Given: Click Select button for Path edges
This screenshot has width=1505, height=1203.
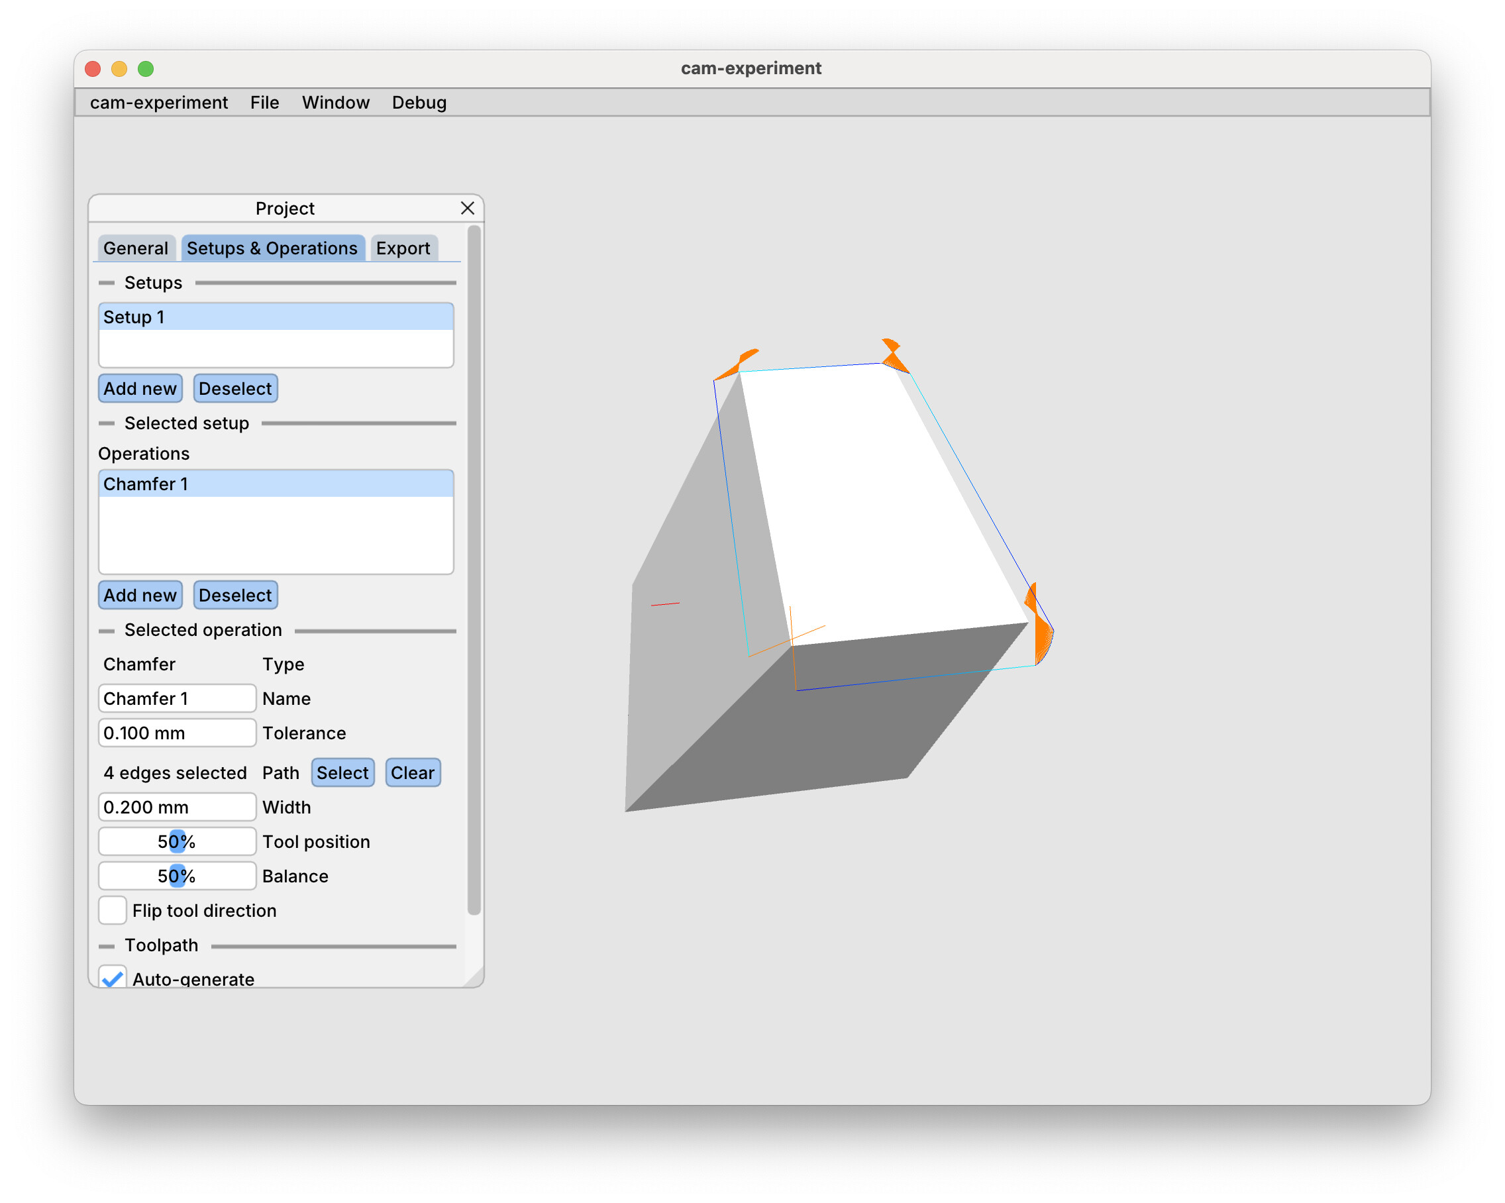Looking at the screenshot, I should tap(342, 772).
